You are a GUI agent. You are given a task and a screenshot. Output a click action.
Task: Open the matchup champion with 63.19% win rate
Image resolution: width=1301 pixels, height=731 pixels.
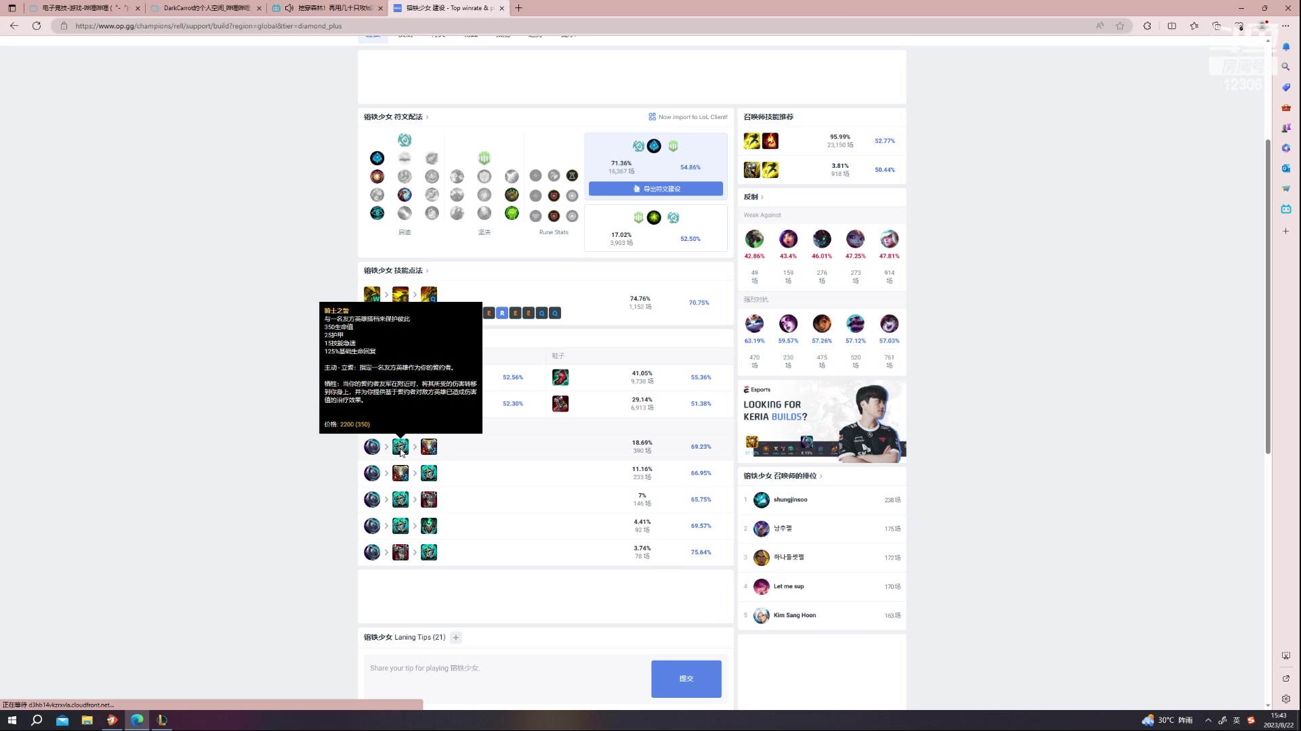click(754, 324)
